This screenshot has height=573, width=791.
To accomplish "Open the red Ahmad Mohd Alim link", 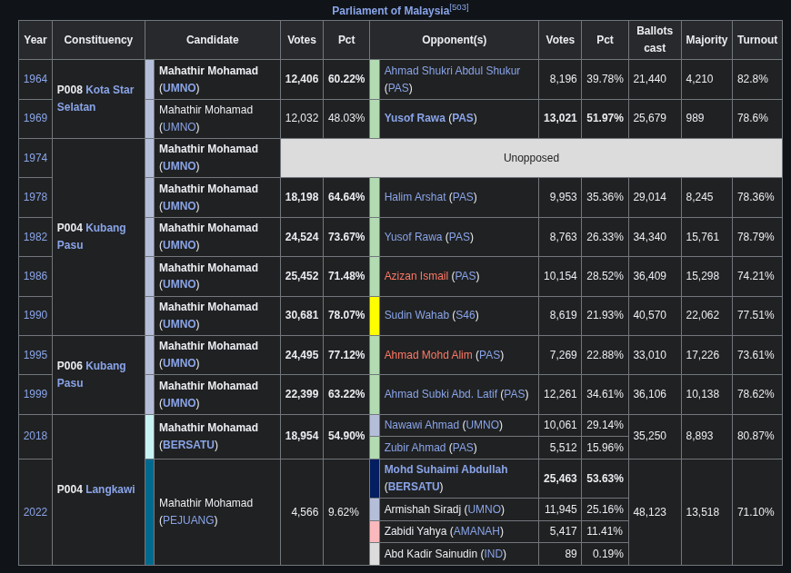I will click(x=428, y=355).
